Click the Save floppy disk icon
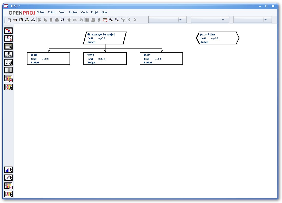Viewport: 282px width, 203px height. [x=21, y=20]
